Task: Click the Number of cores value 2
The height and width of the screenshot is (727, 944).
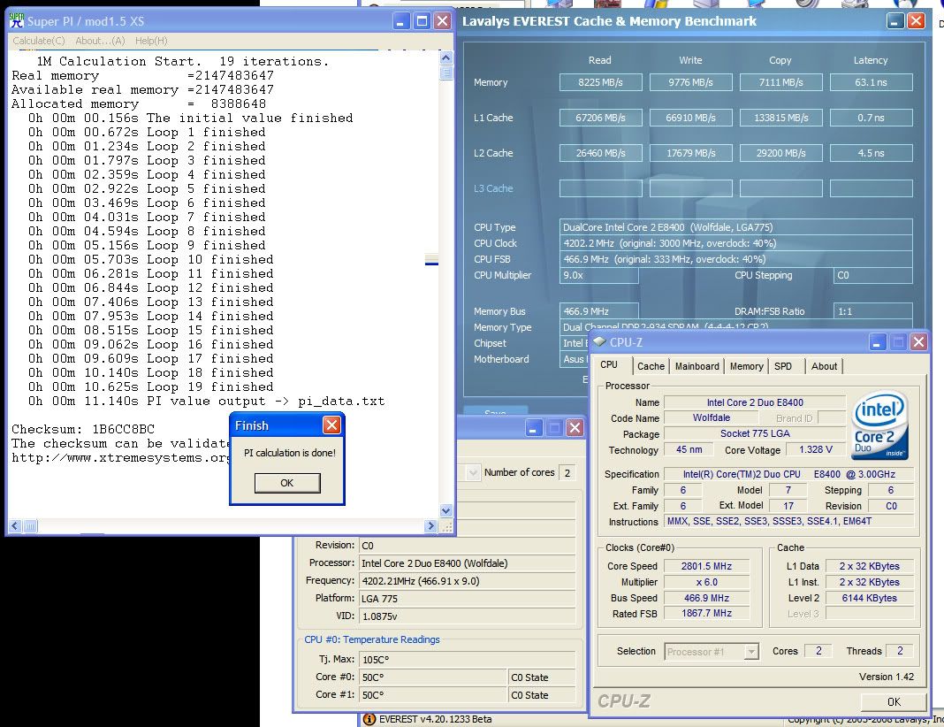Action: (567, 473)
